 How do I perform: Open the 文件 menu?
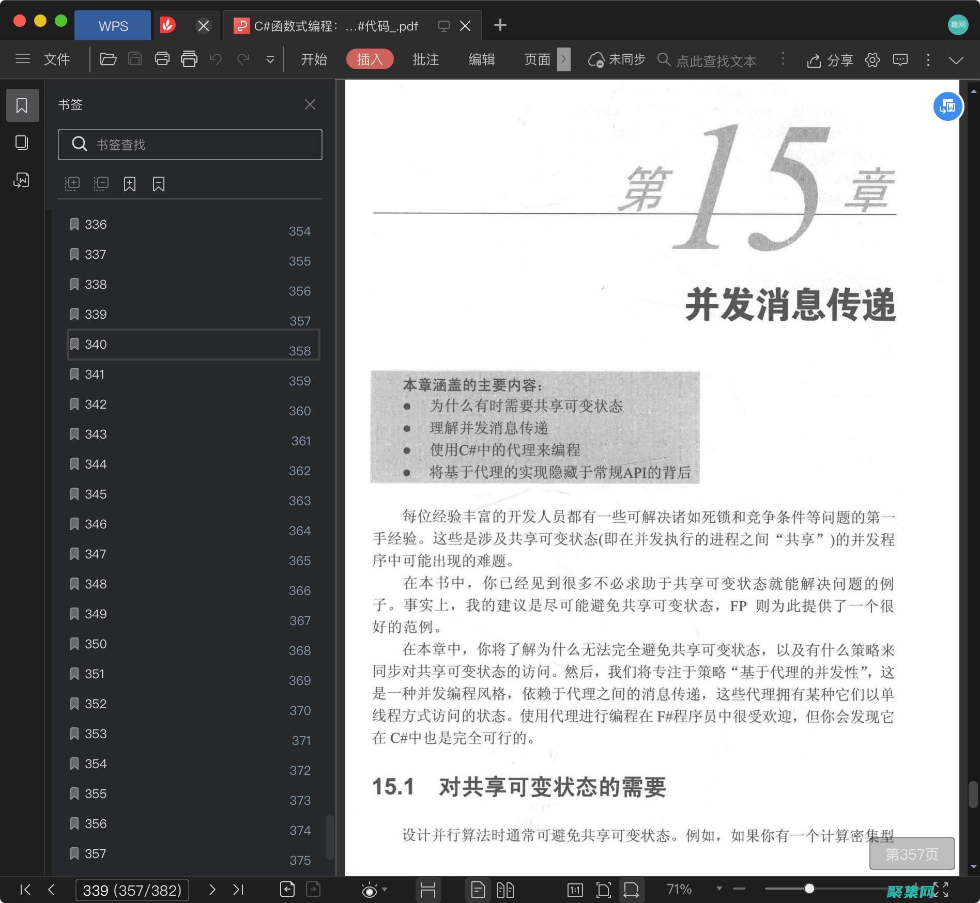[x=57, y=59]
